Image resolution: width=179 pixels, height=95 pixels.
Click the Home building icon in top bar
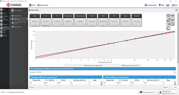click(30, 5)
